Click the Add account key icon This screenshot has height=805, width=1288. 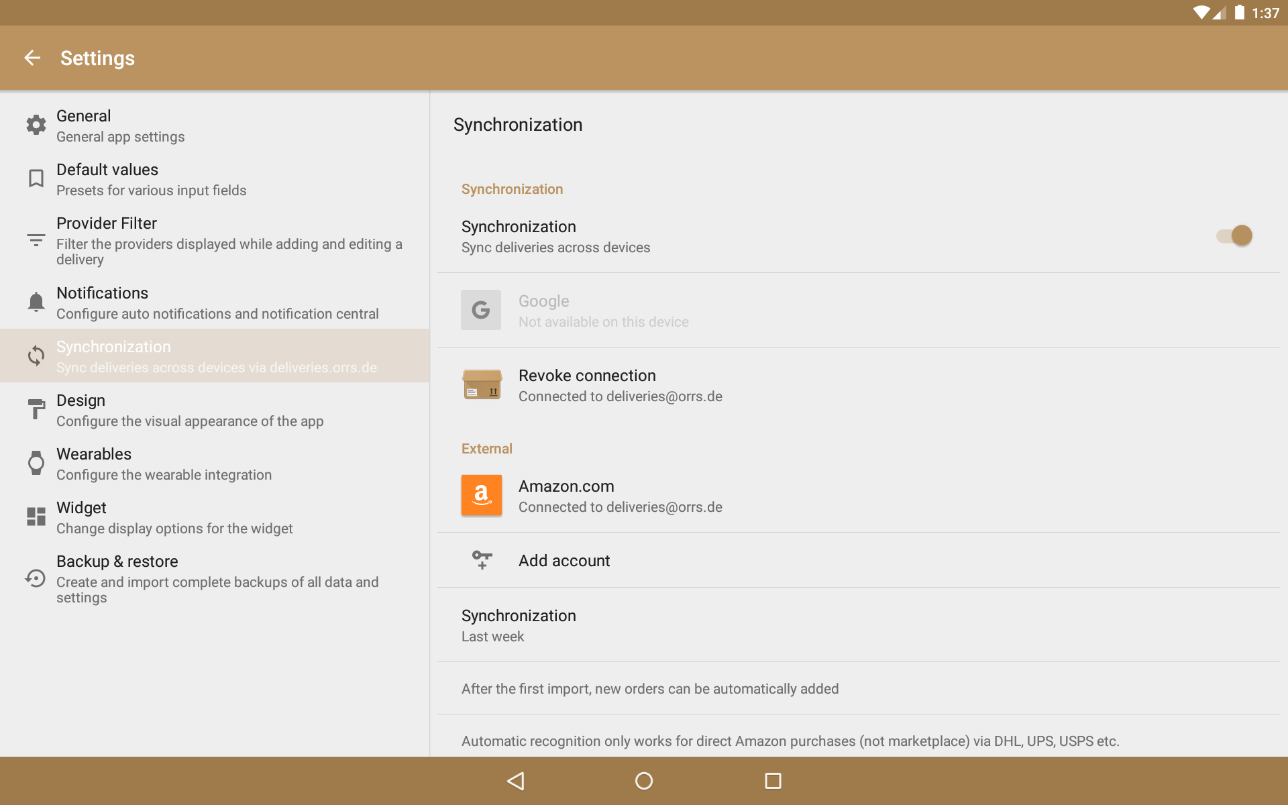(x=482, y=559)
